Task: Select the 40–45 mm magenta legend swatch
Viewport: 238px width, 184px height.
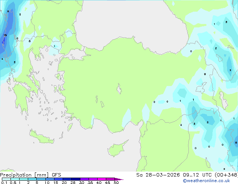Action: pos(102,179)
